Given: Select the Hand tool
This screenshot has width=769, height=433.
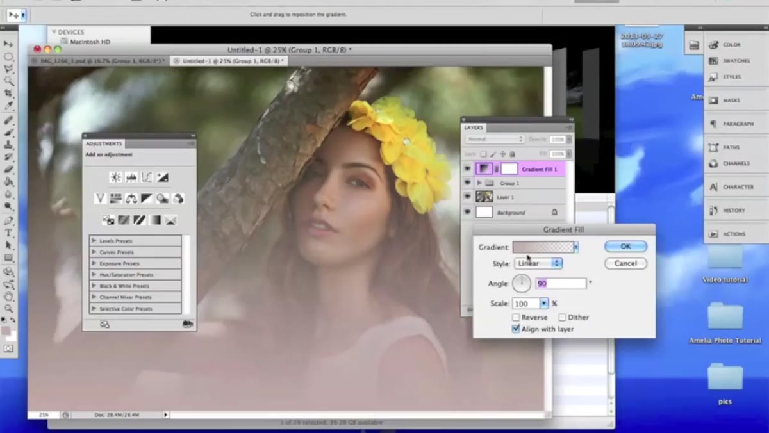Looking at the screenshot, I should [x=8, y=296].
